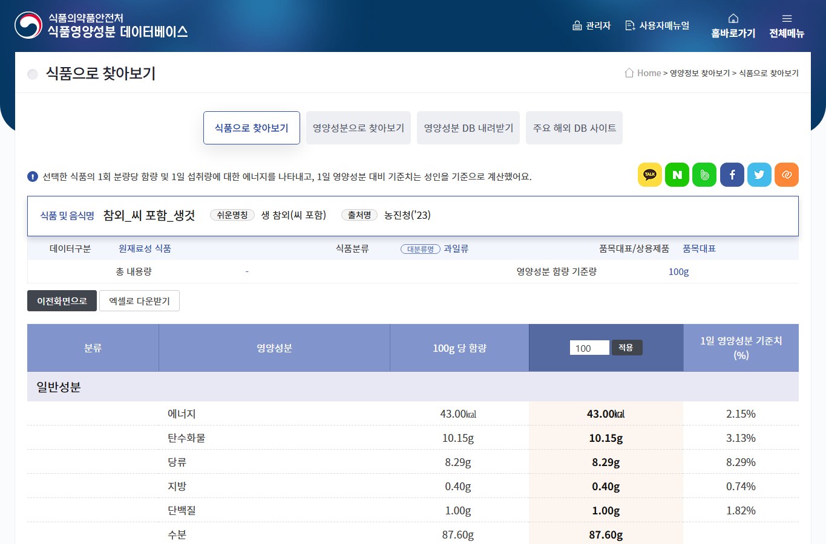Click 쉬운명칭 badge label
The height and width of the screenshot is (544, 826).
click(232, 215)
